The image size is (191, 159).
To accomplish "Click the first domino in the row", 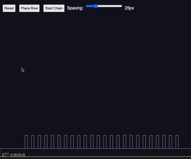I will (26, 142).
